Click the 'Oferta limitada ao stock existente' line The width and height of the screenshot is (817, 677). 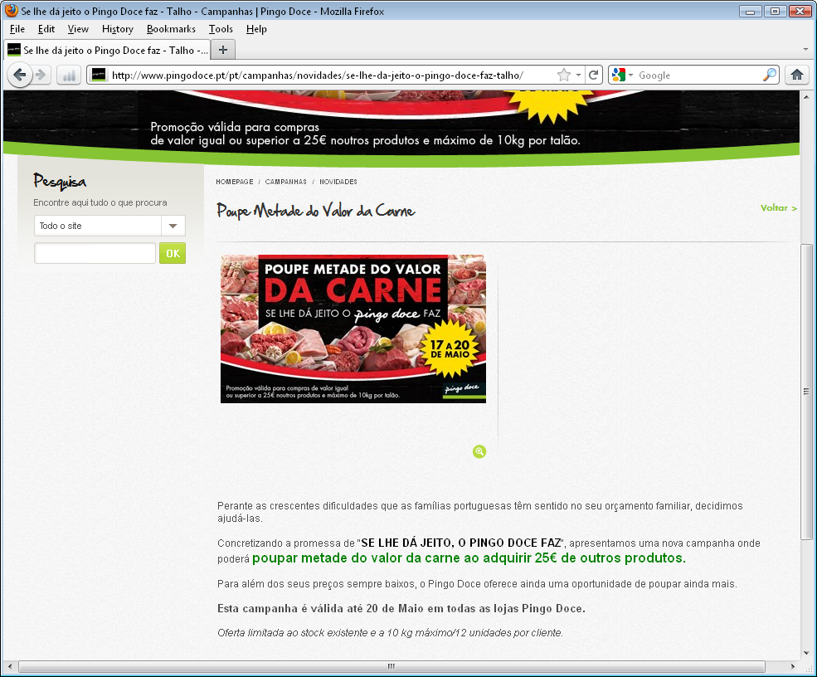click(391, 633)
